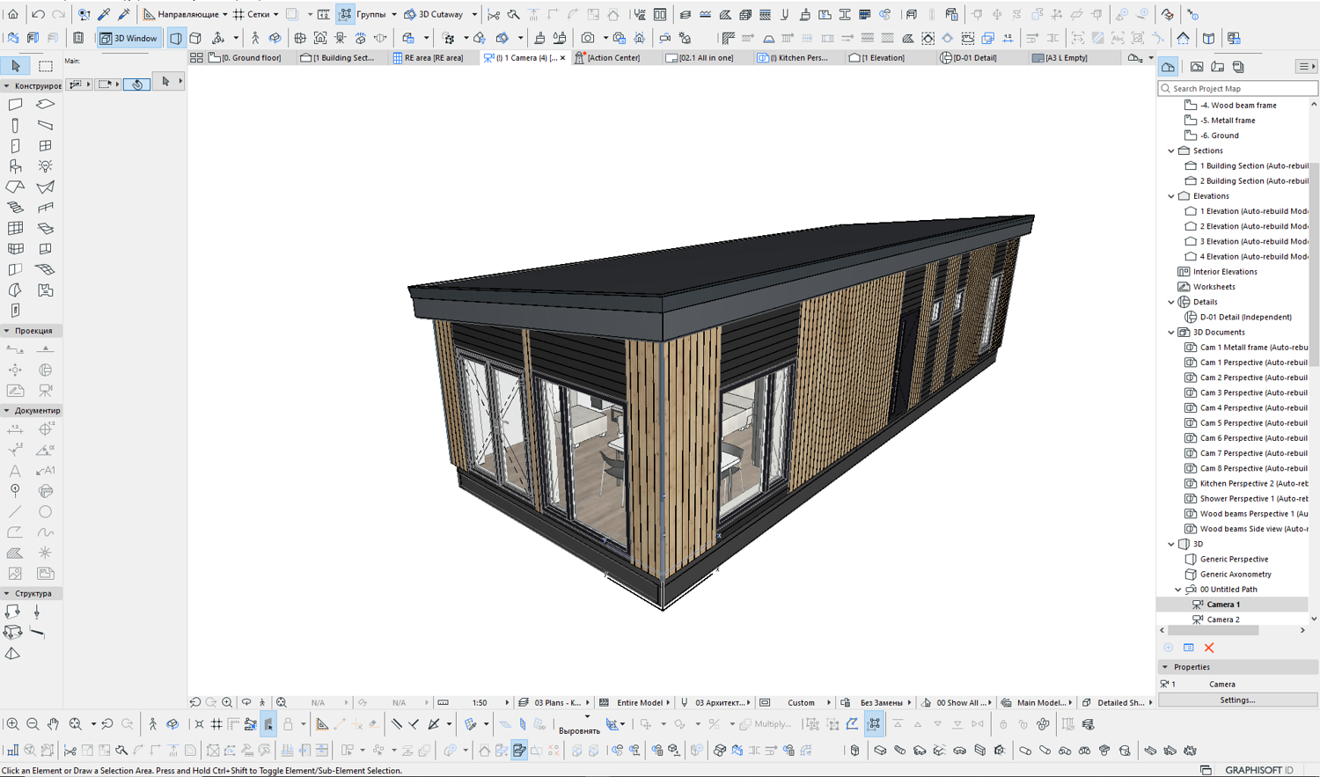Select Kitchen Perspective 2 in the navigator
Viewport: 1320px width, 777px height.
point(1253,484)
